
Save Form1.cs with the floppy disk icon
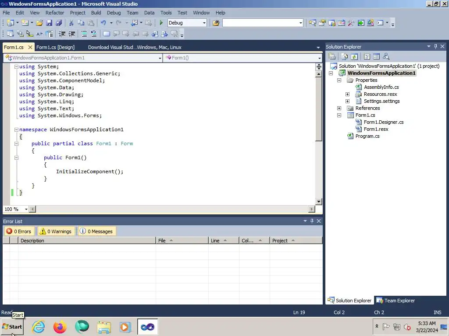click(49, 23)
